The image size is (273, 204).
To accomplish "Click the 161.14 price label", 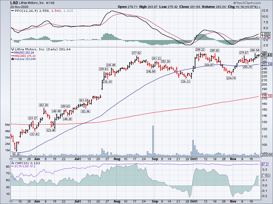I will coord(84,100).
